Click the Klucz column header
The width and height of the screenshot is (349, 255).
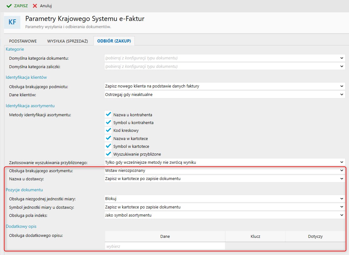(x=255, y=237)
